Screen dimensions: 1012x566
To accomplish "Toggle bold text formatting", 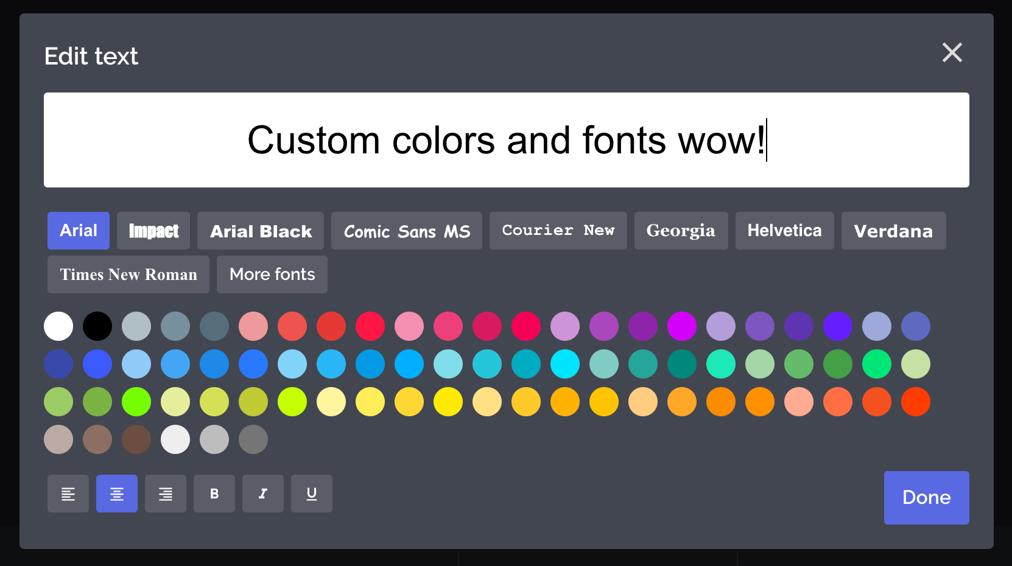I will 214,494.
